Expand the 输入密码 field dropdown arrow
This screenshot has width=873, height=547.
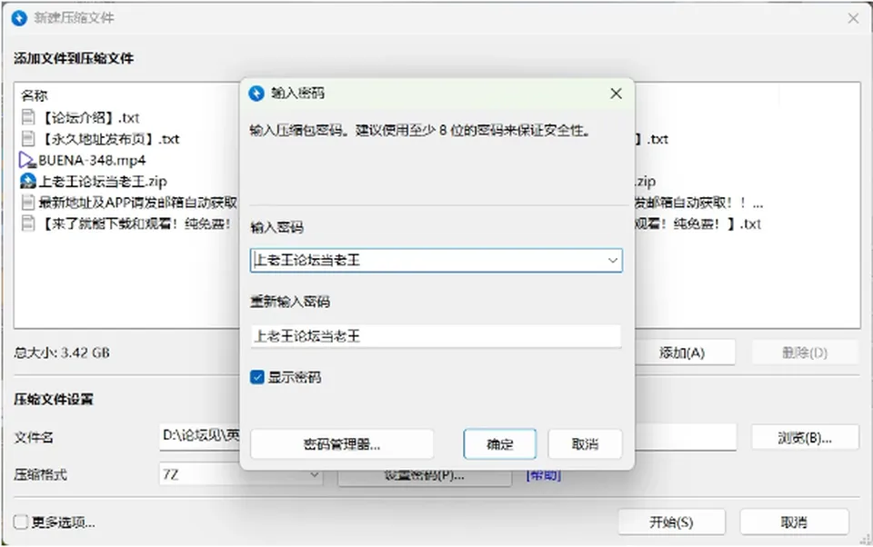(612, 261)
